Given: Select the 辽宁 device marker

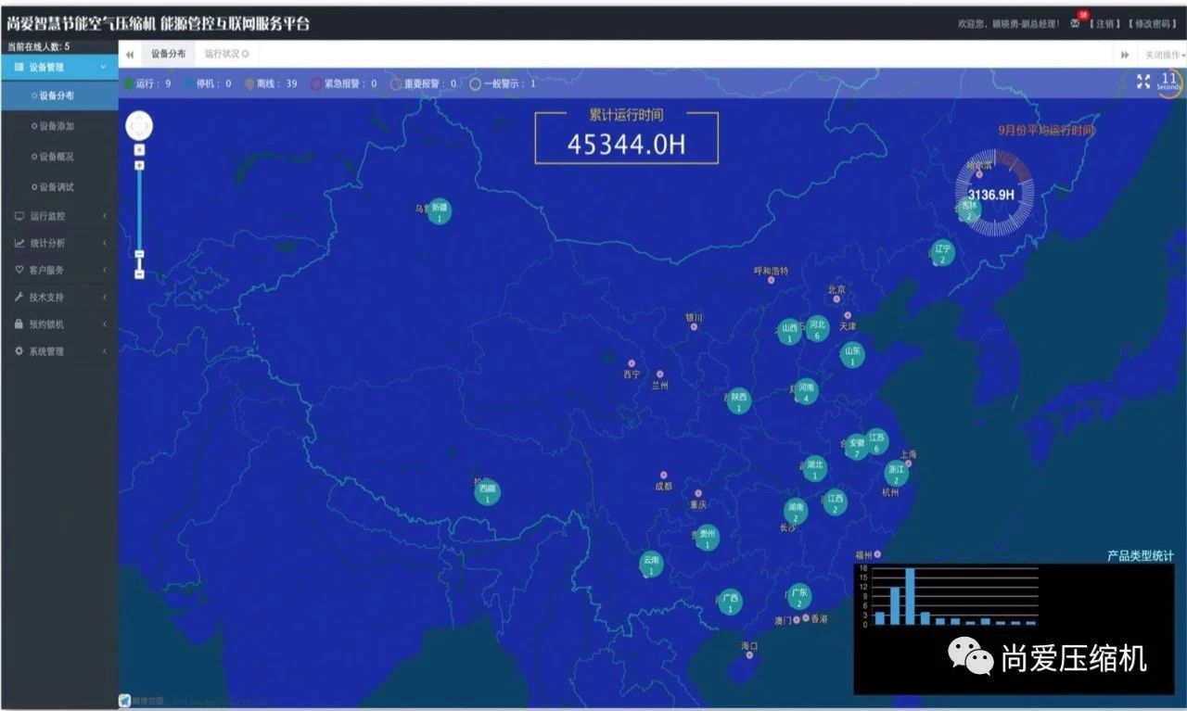Looking at the screenshot, I should (x=942, y=252).
